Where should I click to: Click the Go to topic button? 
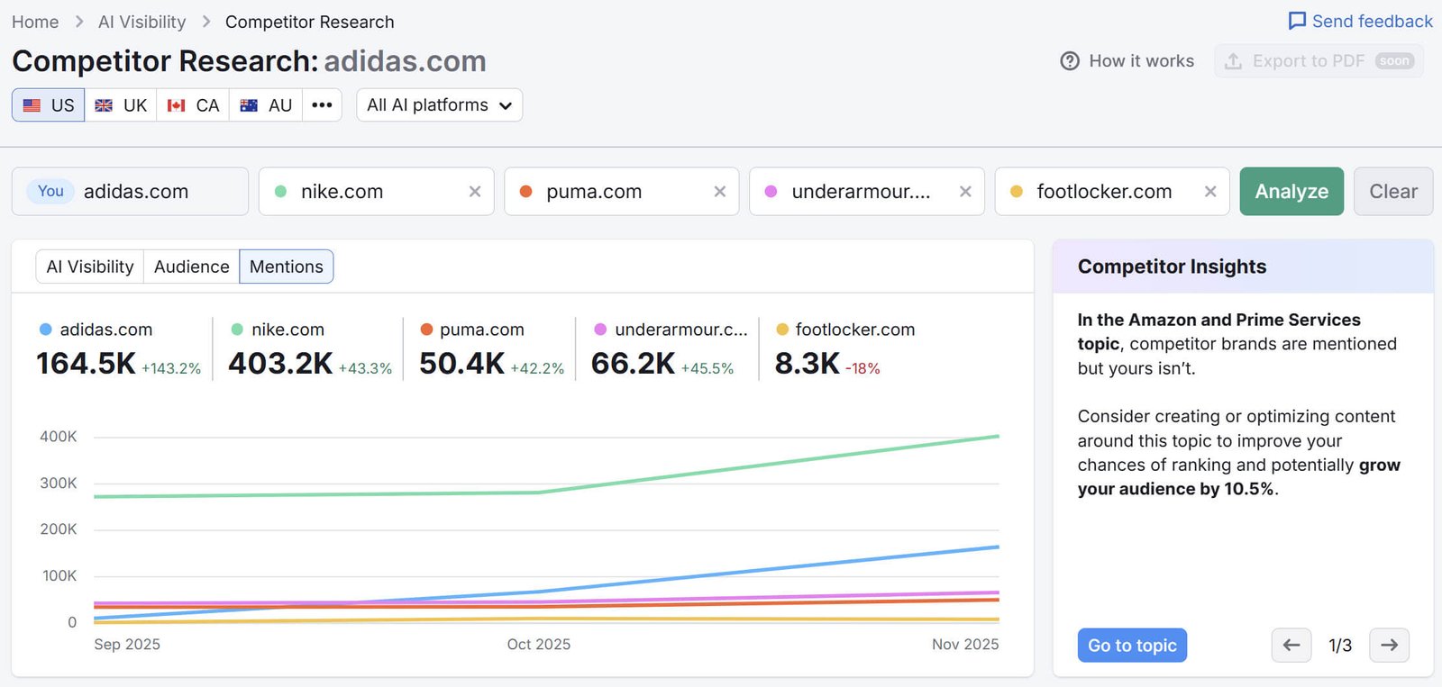coord(1132,645)
